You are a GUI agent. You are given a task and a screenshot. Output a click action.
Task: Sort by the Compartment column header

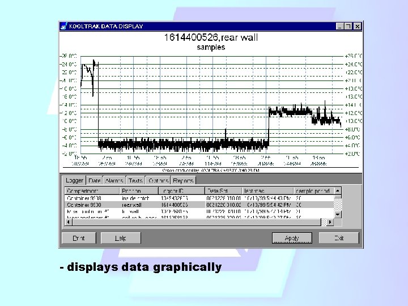(x=92, y=191)
